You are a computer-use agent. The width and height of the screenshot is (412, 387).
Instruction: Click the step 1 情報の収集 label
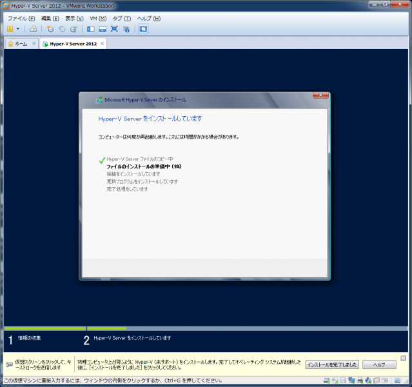[x=29, y=338]
